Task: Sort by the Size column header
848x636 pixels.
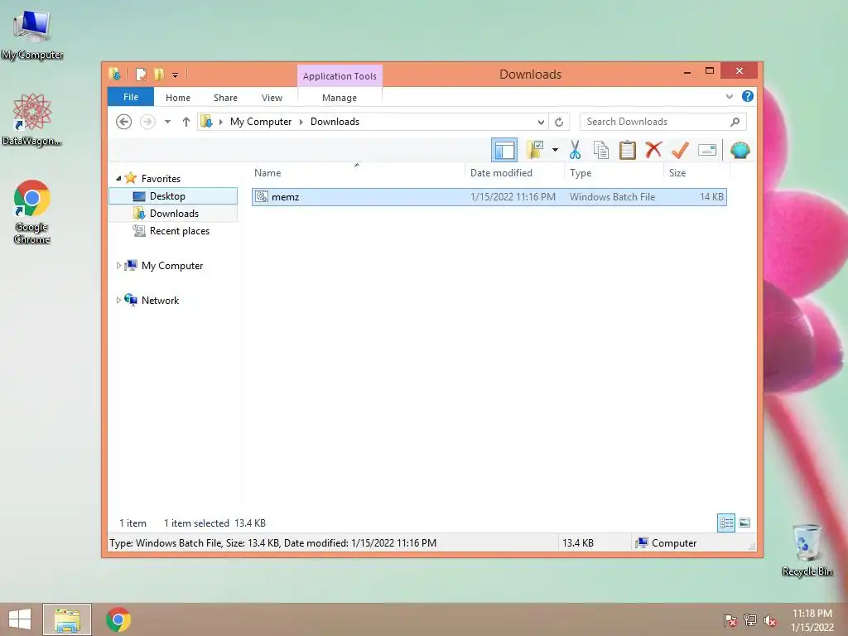Action: [x=696, y=172]
